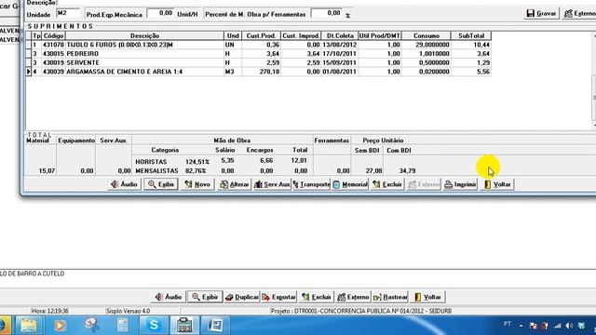The width and height of the screenshot is (596, 335).
Task: Click Excluir in the bottom window toolbar
Action: pos(317,297)
